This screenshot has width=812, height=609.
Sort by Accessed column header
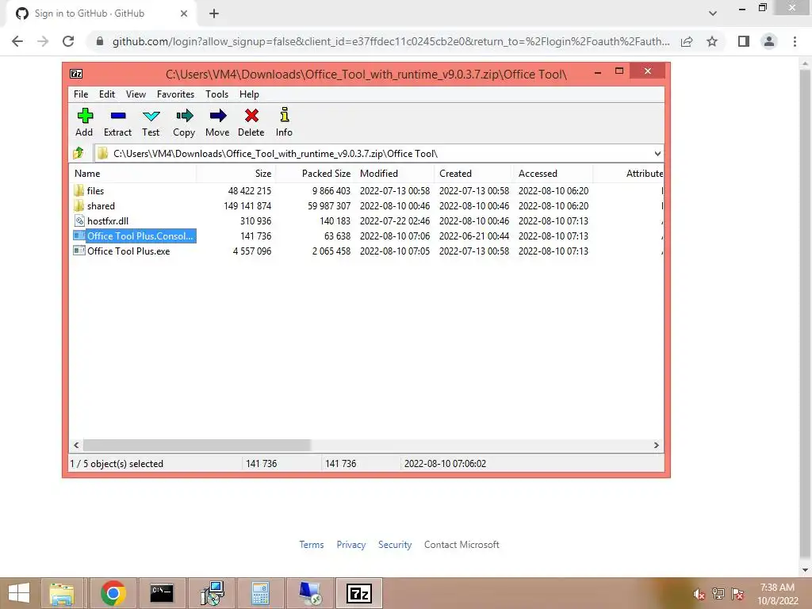click(x=553, y=174)
